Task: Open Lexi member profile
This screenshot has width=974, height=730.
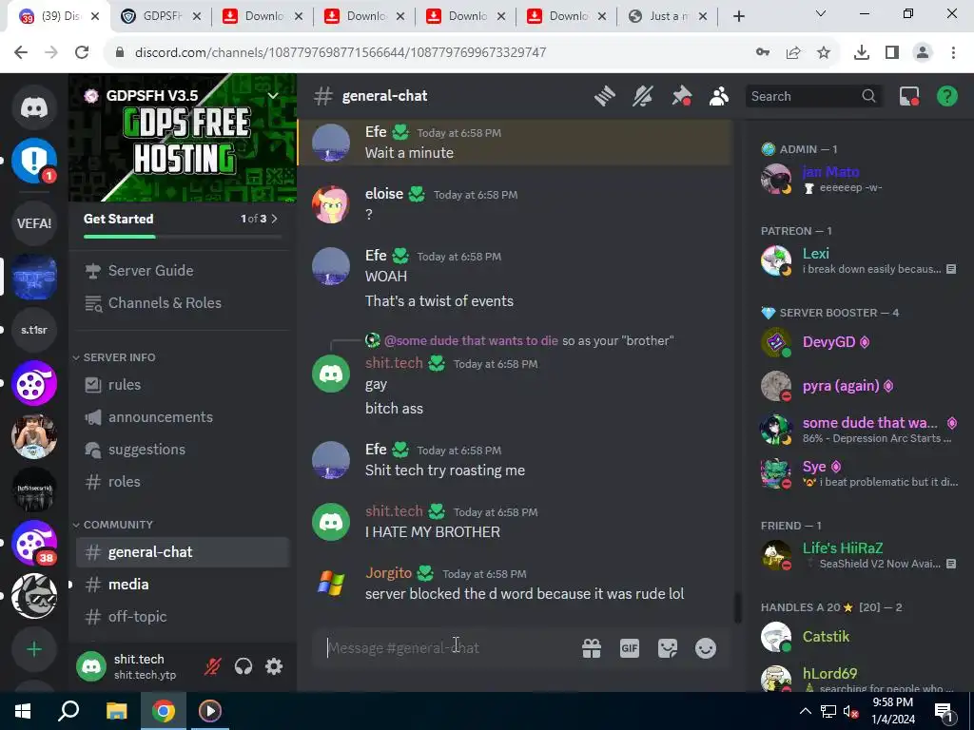Action: 859,260
